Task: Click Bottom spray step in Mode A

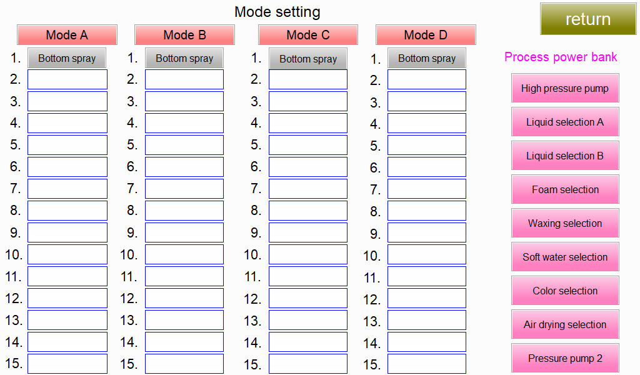Action: [67, 58]
